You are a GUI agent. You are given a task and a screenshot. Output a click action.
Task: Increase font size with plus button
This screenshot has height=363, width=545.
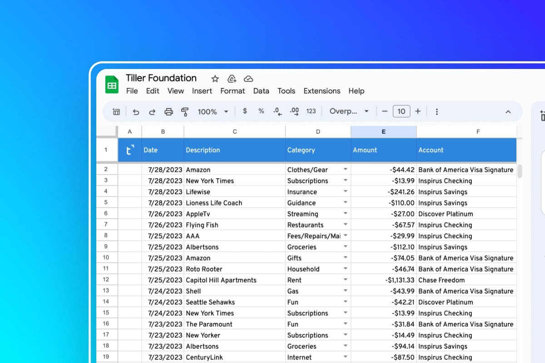(418, 111)
